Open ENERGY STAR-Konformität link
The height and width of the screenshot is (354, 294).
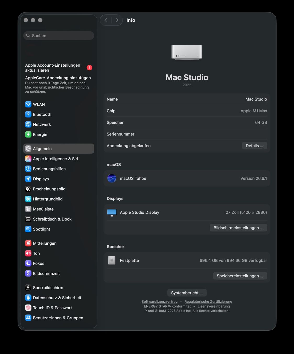[x=167, y=306]
